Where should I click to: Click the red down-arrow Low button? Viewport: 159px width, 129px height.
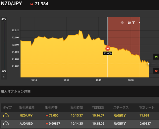(x=156, y=71)
